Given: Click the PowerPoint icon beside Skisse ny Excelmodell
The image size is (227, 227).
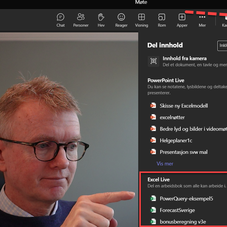Looking at the screenshot, I should [x=153, y=106].
